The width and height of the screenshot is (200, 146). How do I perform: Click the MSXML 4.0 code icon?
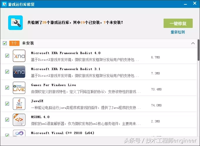[x=19, y=120]
